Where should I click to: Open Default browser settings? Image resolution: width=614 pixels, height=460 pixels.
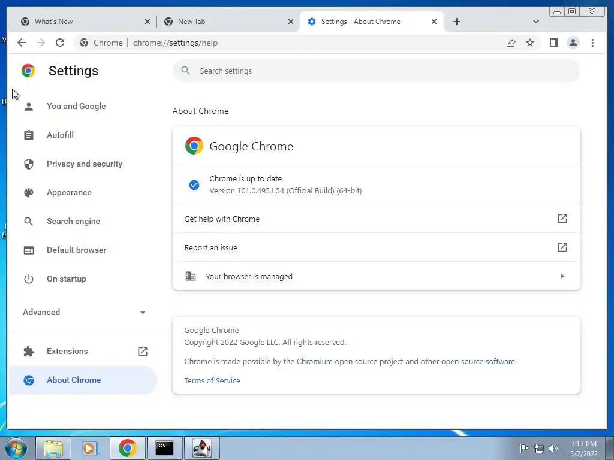tap(83, 250)
